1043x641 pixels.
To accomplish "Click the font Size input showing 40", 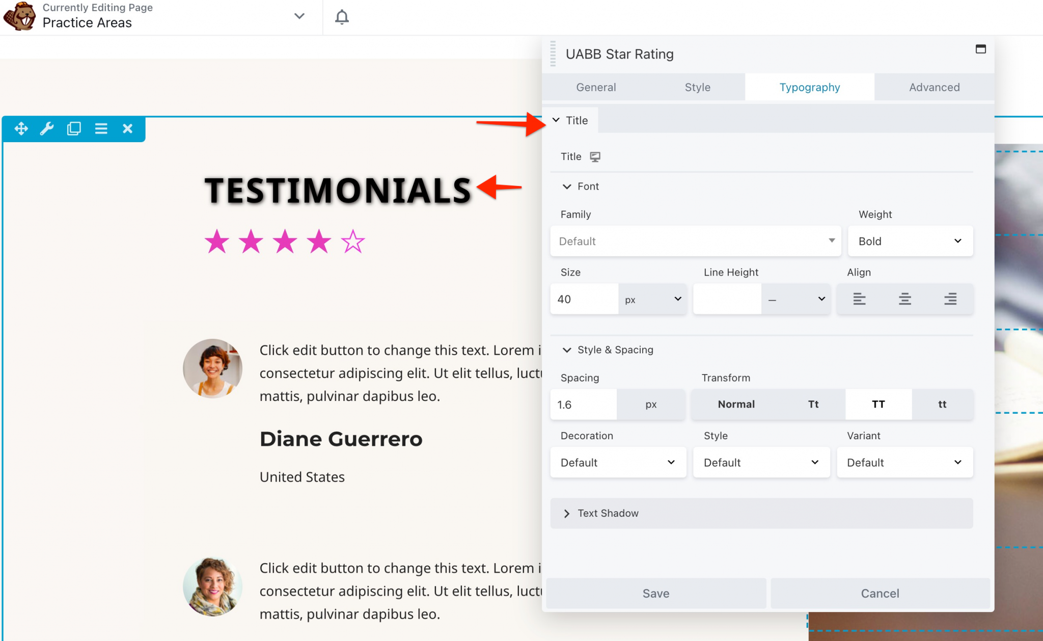I will click(x=584, y=299).
